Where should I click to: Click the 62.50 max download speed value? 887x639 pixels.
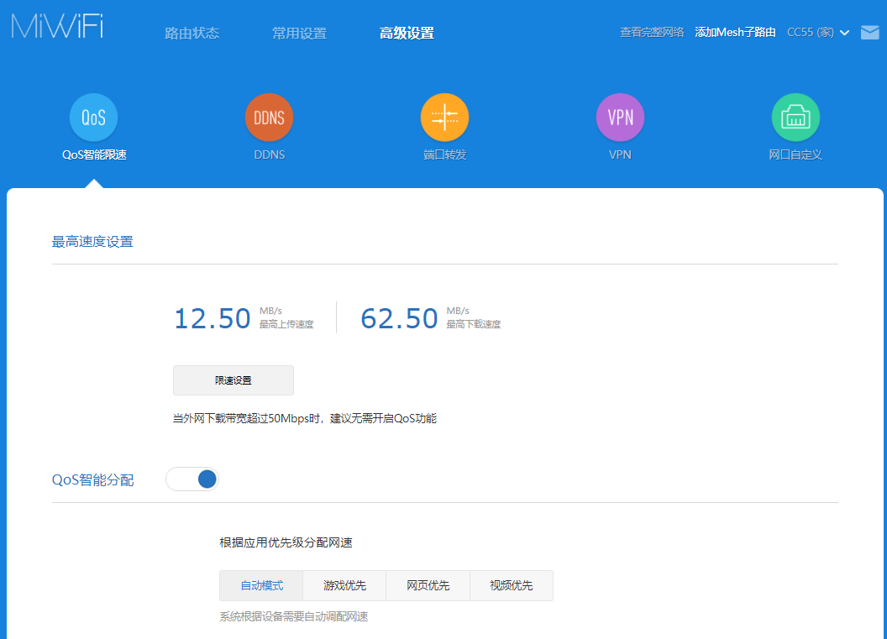(x=399, y=319)
